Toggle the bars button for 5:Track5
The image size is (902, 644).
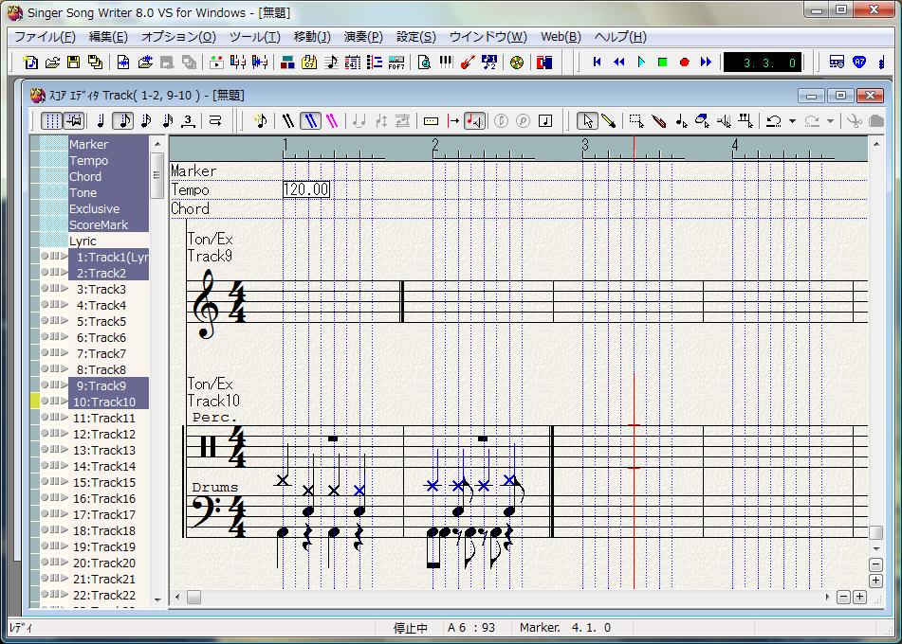click(54, 320)
